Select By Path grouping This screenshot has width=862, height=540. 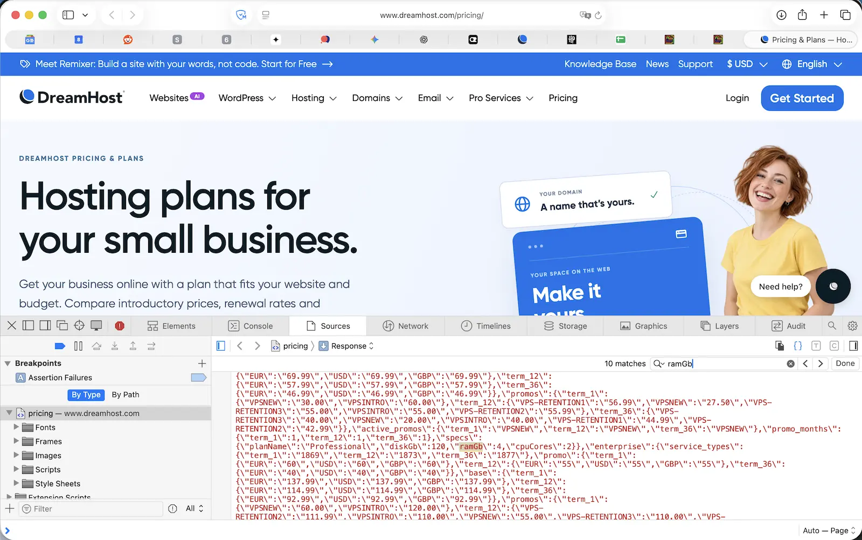126,394
